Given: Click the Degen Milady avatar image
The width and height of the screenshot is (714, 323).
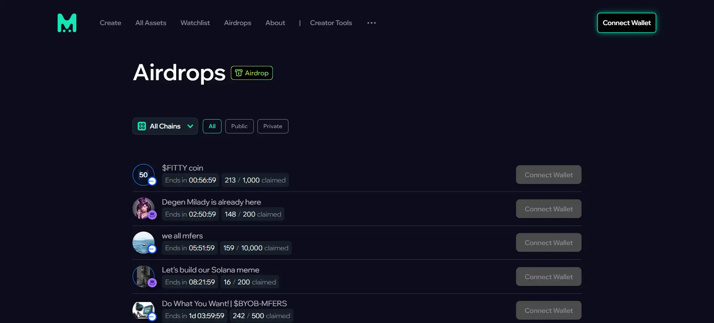Looking at the screenshot, I should coord(144,208).
